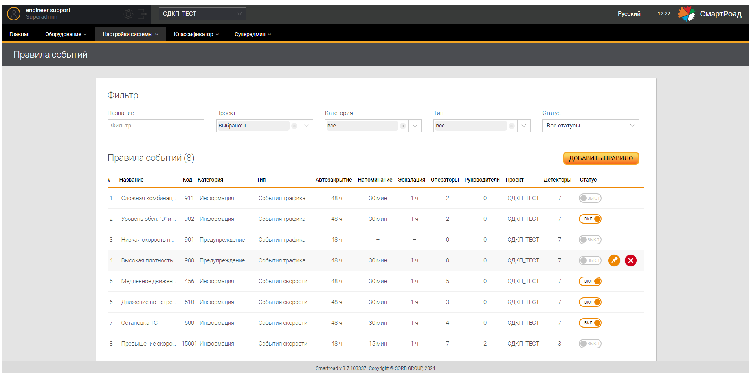This screenshot has height=377, width=751.
Task: Click the Движение во встре... rule name
Action: (149, 302)
